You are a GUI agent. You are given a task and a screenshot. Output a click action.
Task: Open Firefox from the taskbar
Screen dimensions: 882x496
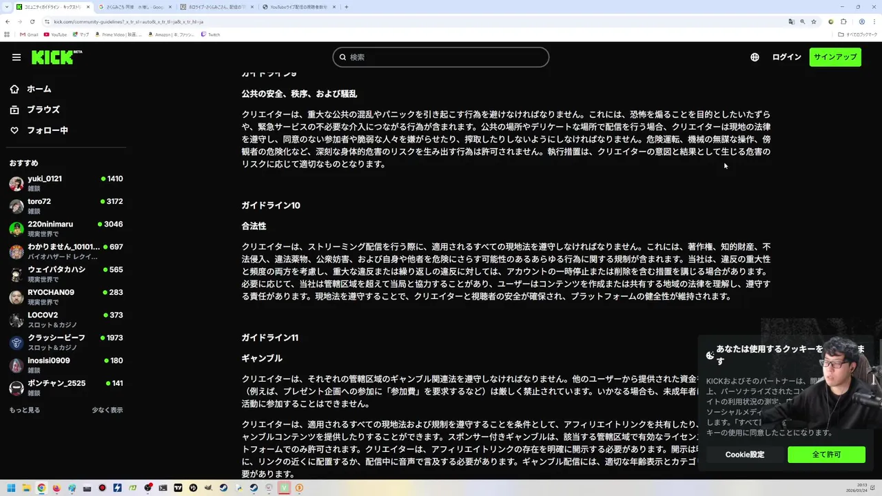coord(57,488)
